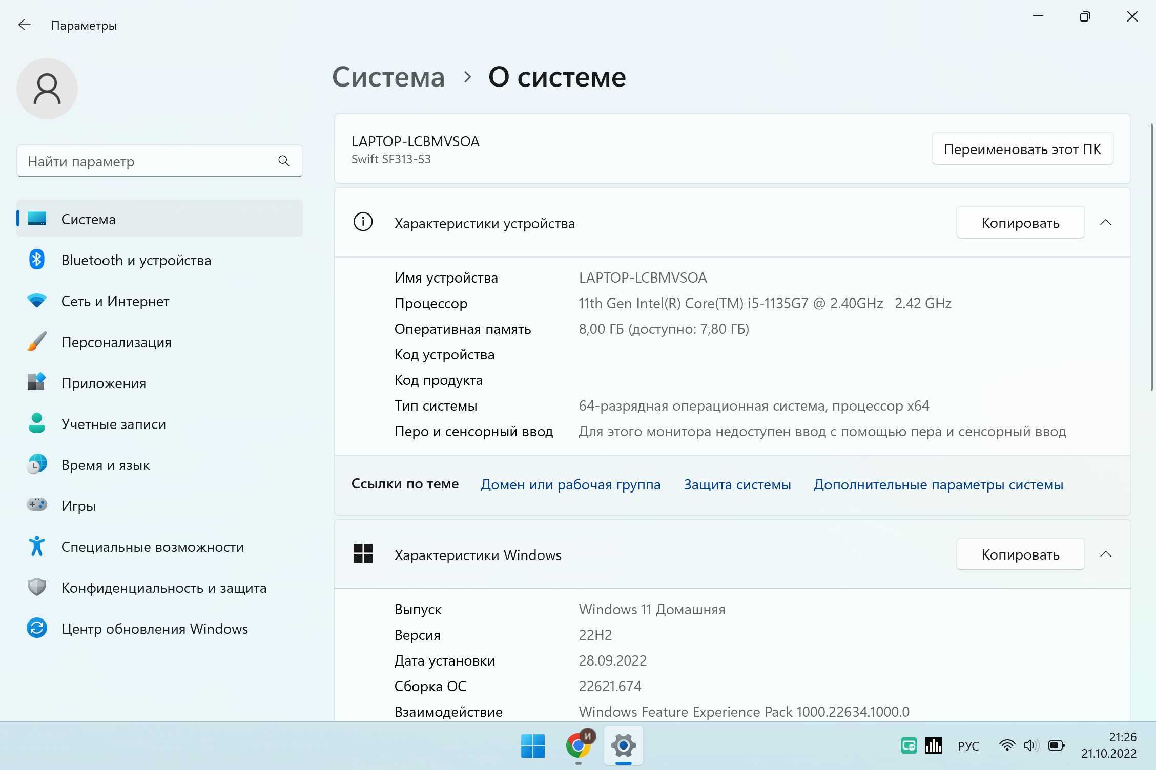The width and height of the screenshot is (1156, 770).
Task: Select the processor value i5-1135G7 text
Action: coord(765,303)
